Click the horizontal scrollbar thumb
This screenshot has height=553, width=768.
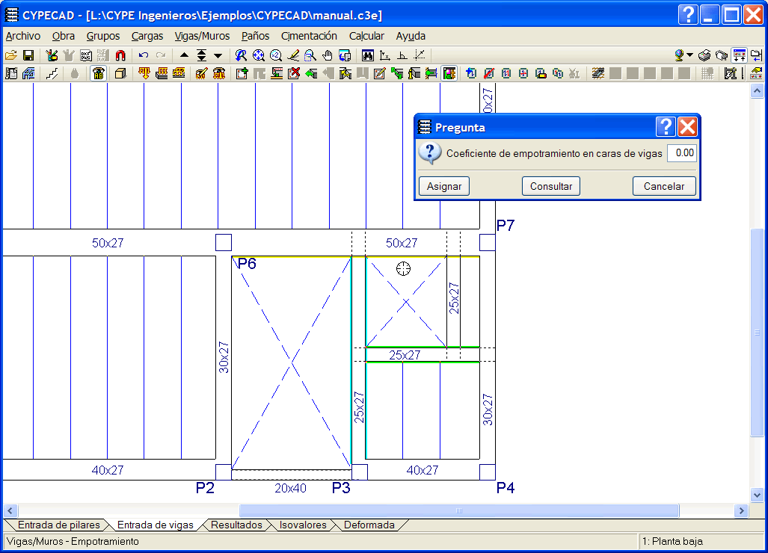click(459, 511)
